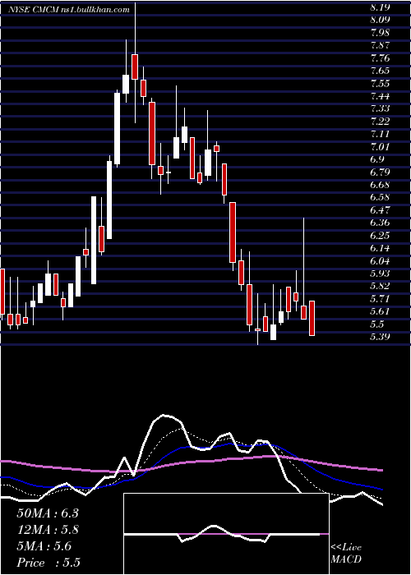This screenshot has height=575, width=411.
Task: Select the 6.04 price level label
Action: pos(380,261)
